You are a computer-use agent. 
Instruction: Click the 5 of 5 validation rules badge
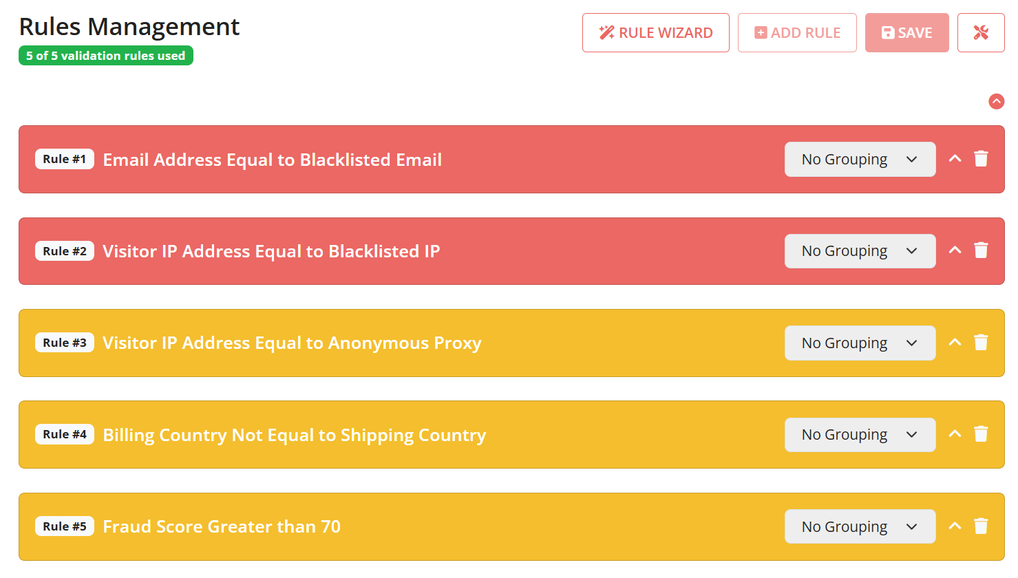click(106, 56)
